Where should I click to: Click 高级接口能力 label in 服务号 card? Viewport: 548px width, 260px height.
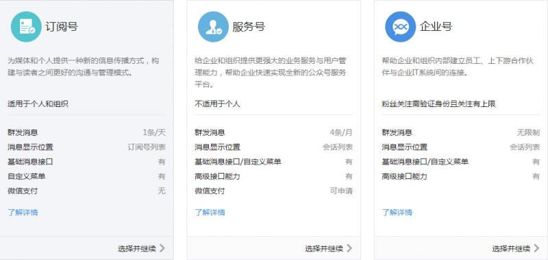click(x=217, y=176)
